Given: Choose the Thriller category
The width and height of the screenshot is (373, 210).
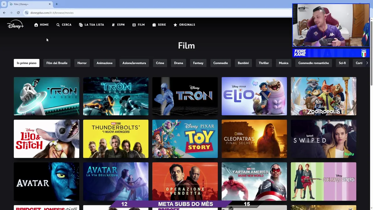Looking at the screenshot, I should 264,63.
